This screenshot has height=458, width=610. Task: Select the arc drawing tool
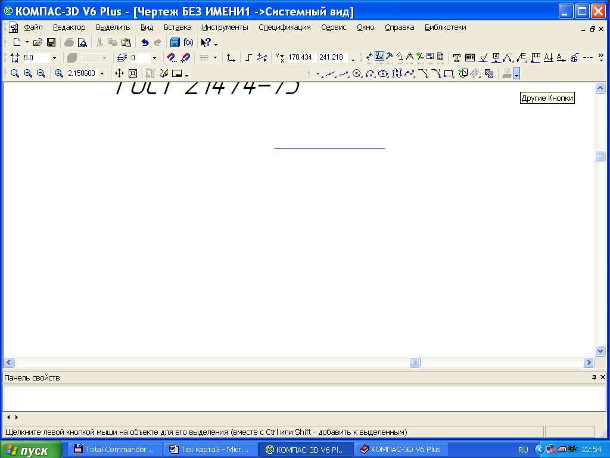[x=371, y=73]
